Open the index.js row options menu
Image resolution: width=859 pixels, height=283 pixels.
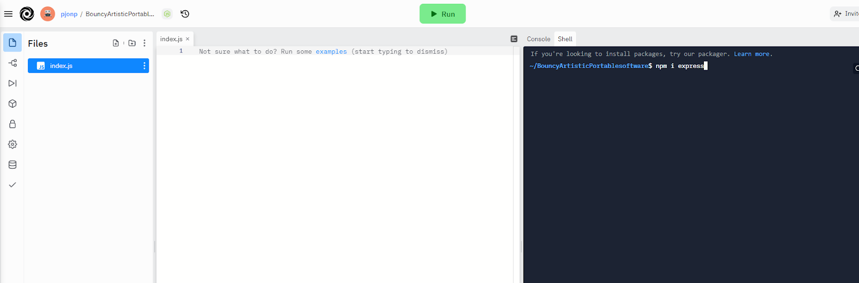144,65
